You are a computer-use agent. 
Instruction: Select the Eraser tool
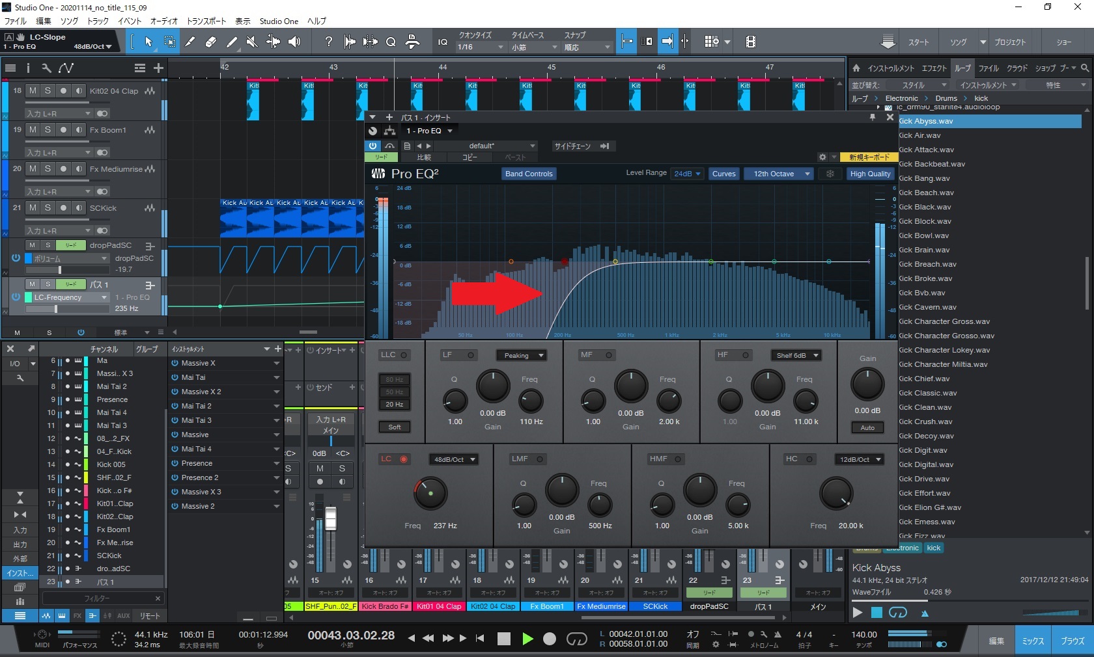coord(211,42)
